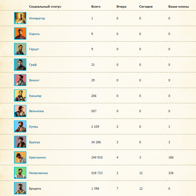Screen dimensions: 196x196
Task: Click the Король portrait icon
Action: [20, 34]
